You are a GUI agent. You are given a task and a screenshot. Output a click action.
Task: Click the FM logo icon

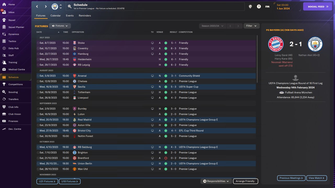(x=267, y=7)
